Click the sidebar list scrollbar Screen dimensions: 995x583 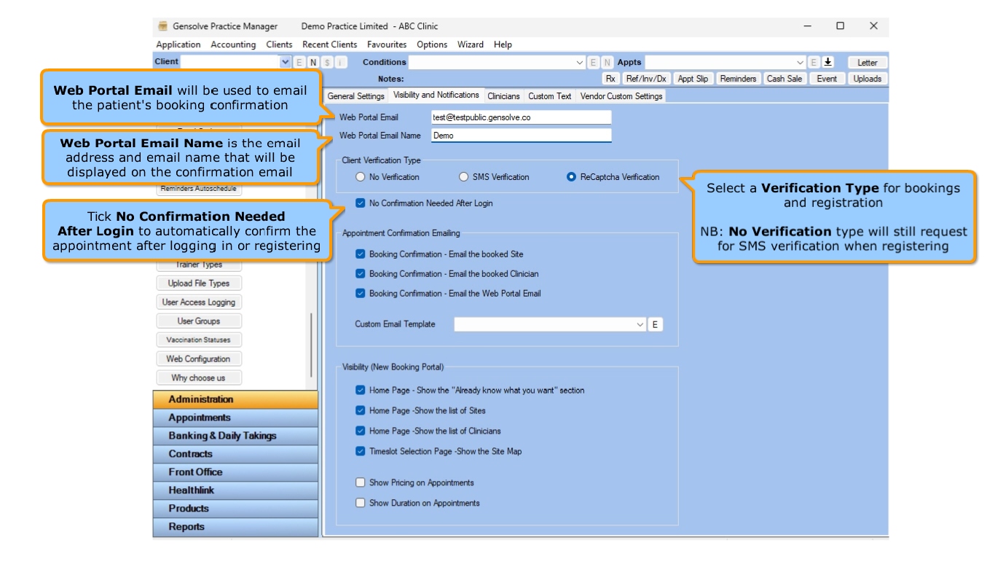[x=312, y=345]
